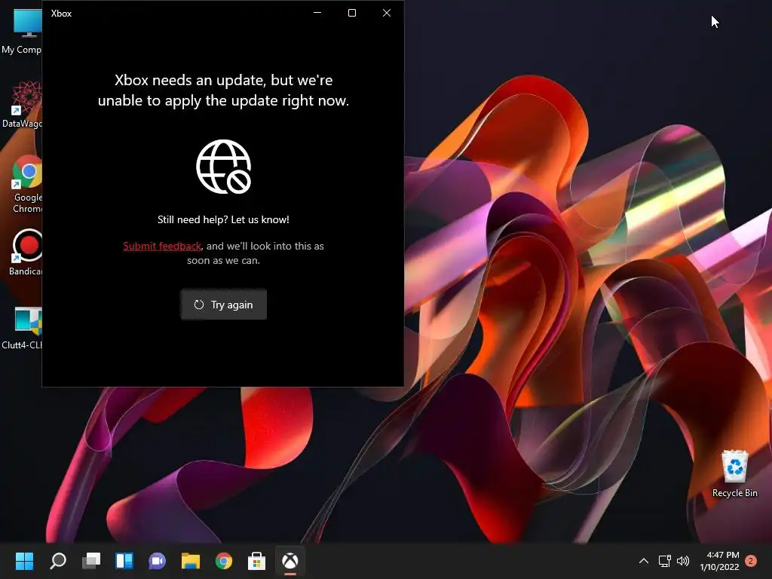The height and width of the screenshot is (579, 772).
Task: Select the DataWagon desktop shortcut
Action: (x=22, y=104)
